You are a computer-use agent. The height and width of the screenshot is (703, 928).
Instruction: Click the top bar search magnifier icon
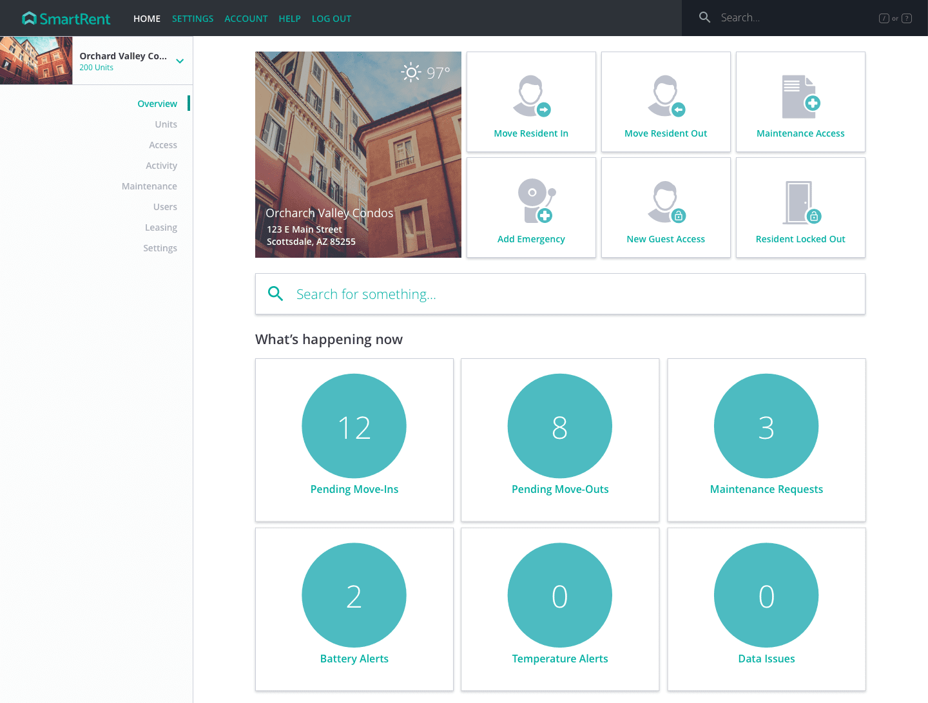(x=705, y=17)
